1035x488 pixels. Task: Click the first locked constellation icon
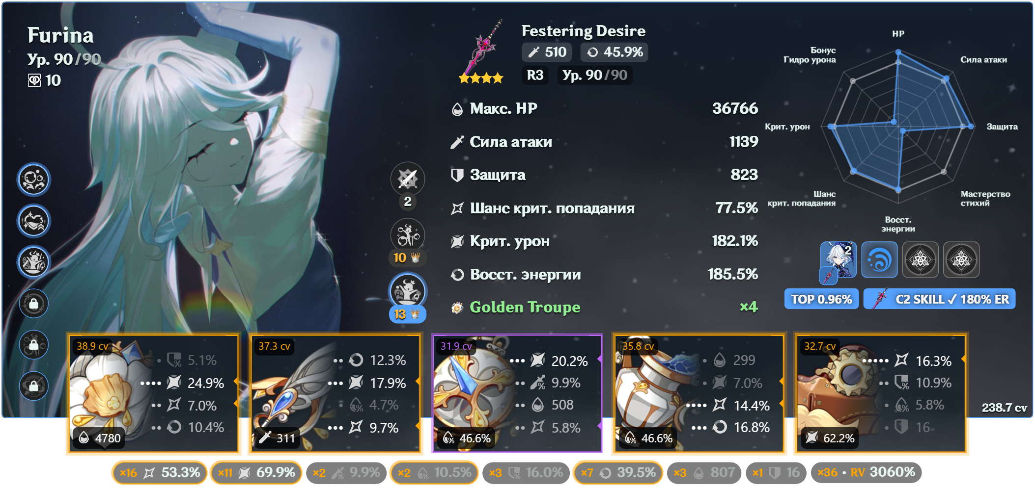[x=34, y=303]
